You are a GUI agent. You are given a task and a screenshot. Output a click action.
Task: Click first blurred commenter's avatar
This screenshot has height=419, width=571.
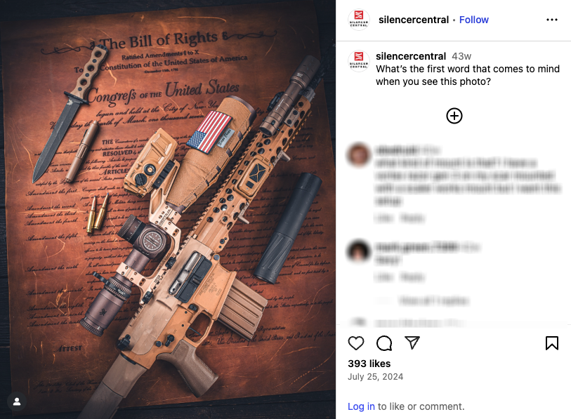(x=359, y=154)
